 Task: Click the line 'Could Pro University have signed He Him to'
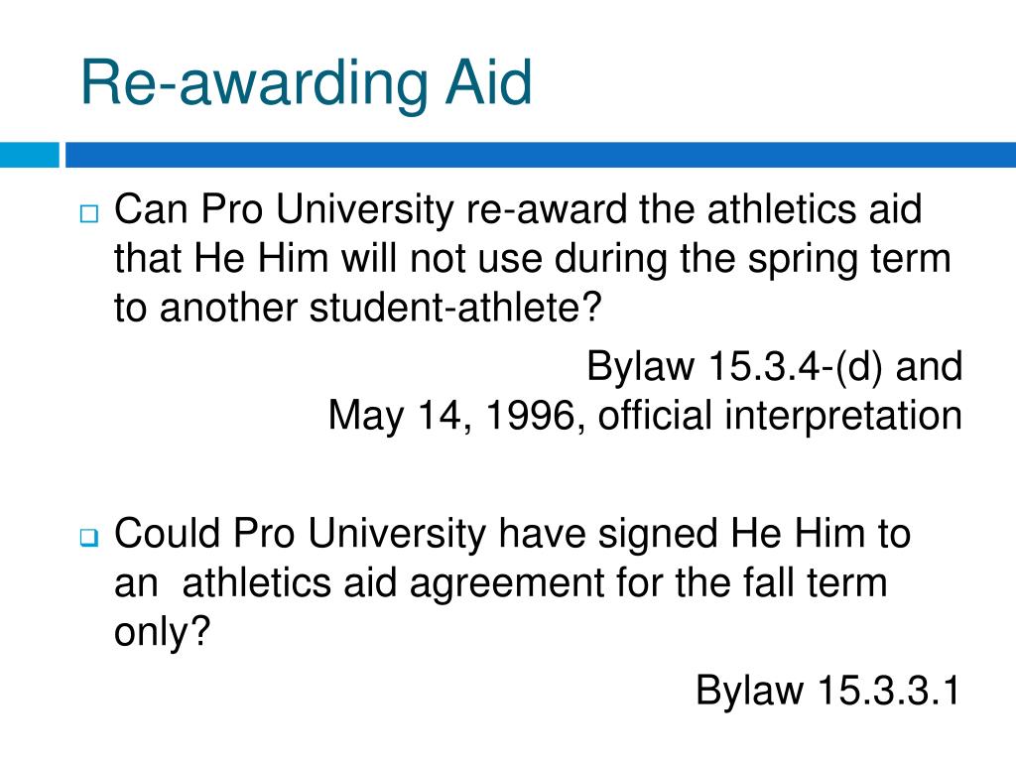coord(513,534)
